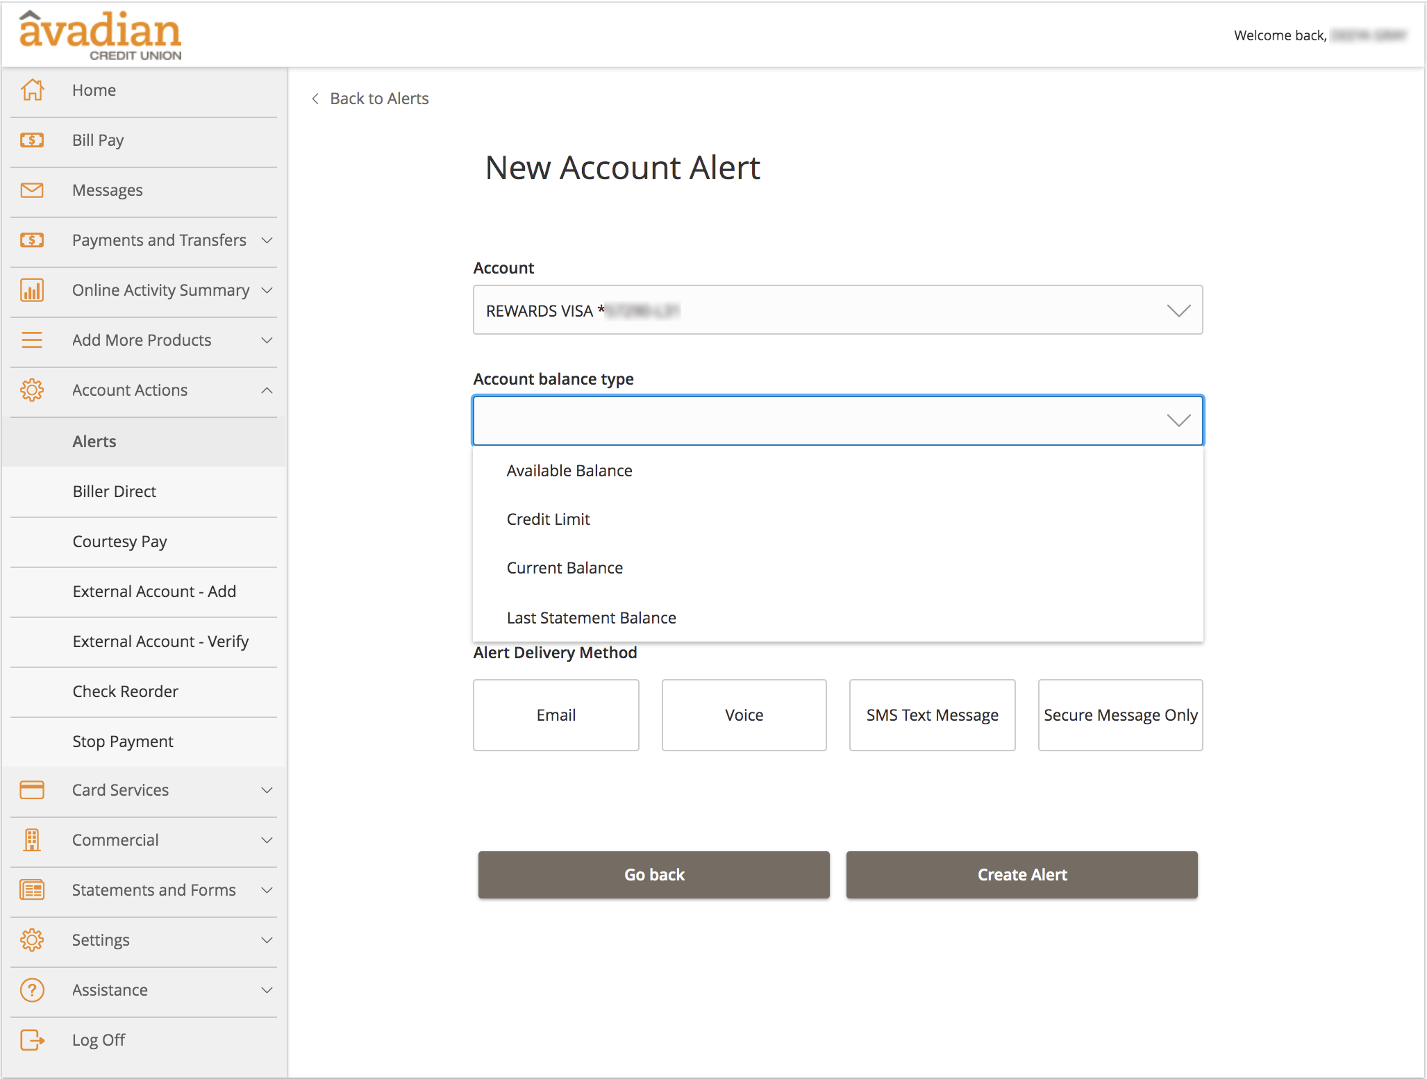Click the Messages icon
The height and width of the screenshot is (1079, 1427).
click(x=31, y=190)
